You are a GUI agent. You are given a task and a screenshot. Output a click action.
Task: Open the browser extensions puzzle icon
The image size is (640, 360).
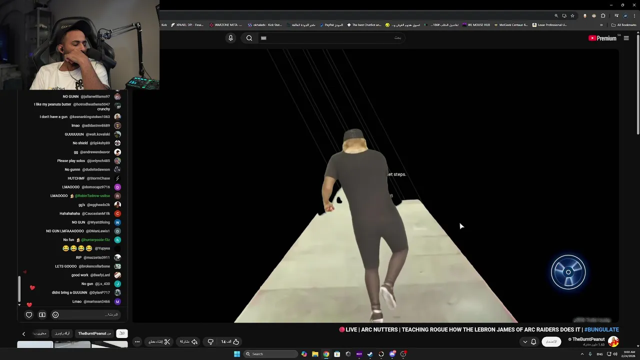click(603, 15)
